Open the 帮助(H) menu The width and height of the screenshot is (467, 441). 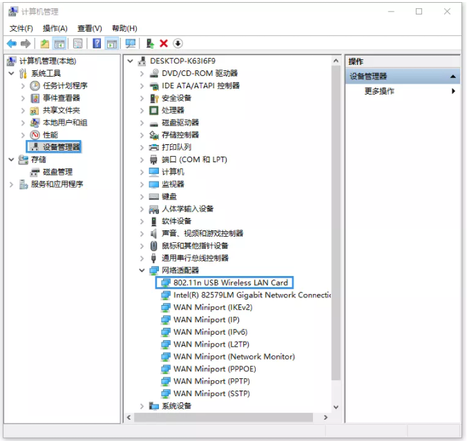click(x=124, y=28)
